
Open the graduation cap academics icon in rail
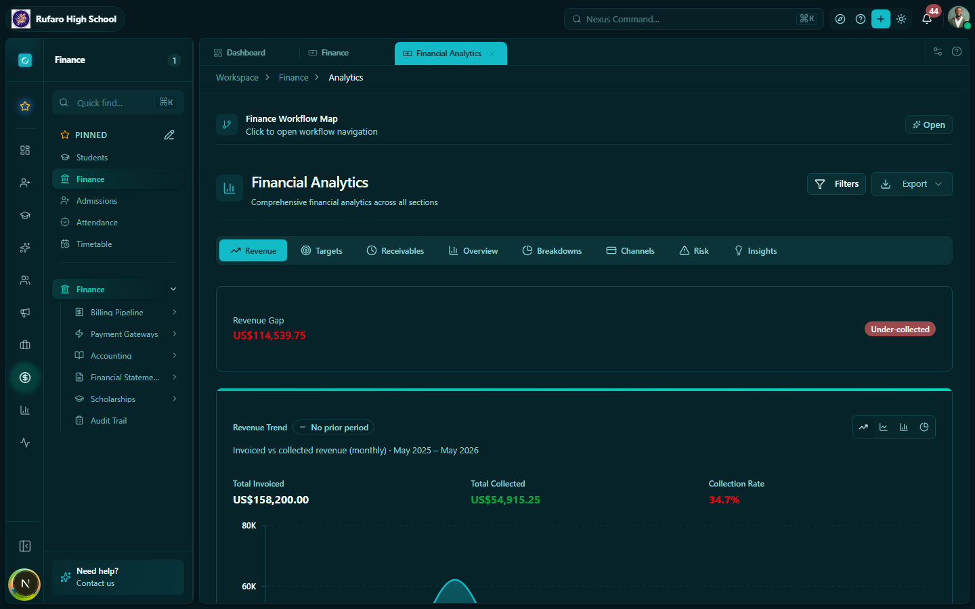(25, 215)
